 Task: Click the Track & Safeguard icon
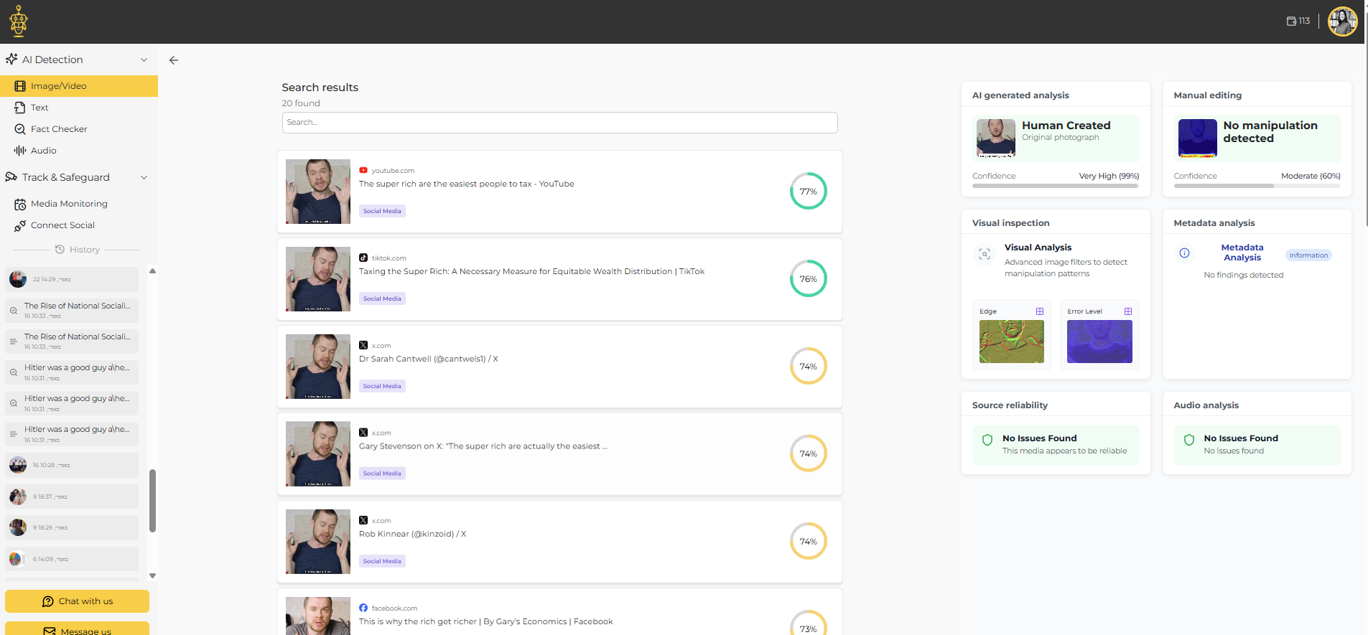pos(11,177)
